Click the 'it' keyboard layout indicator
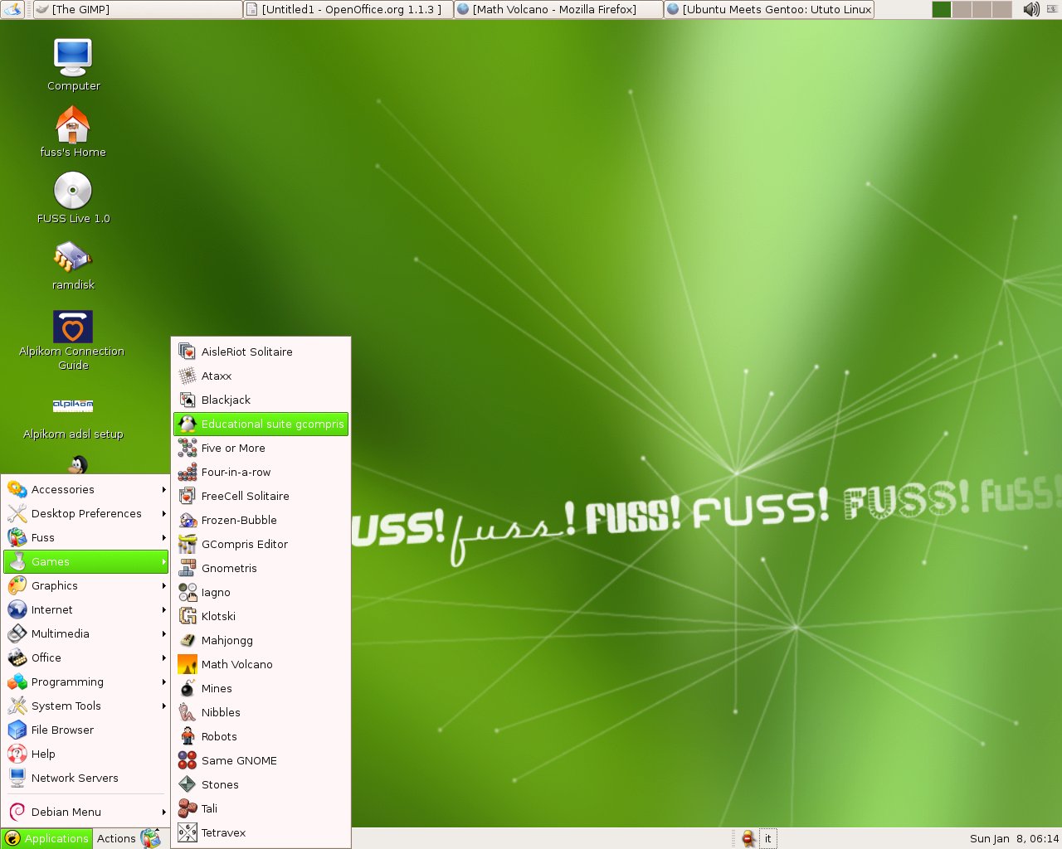The width and height of the screenshot is (1062, 849). [x=768, y=838]
